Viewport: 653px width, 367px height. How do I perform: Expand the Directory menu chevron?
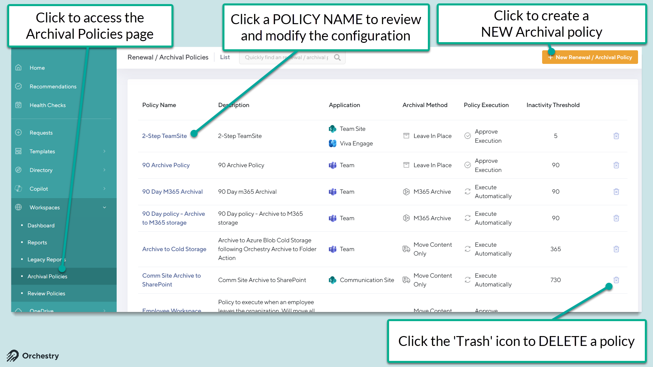(104, 170)
